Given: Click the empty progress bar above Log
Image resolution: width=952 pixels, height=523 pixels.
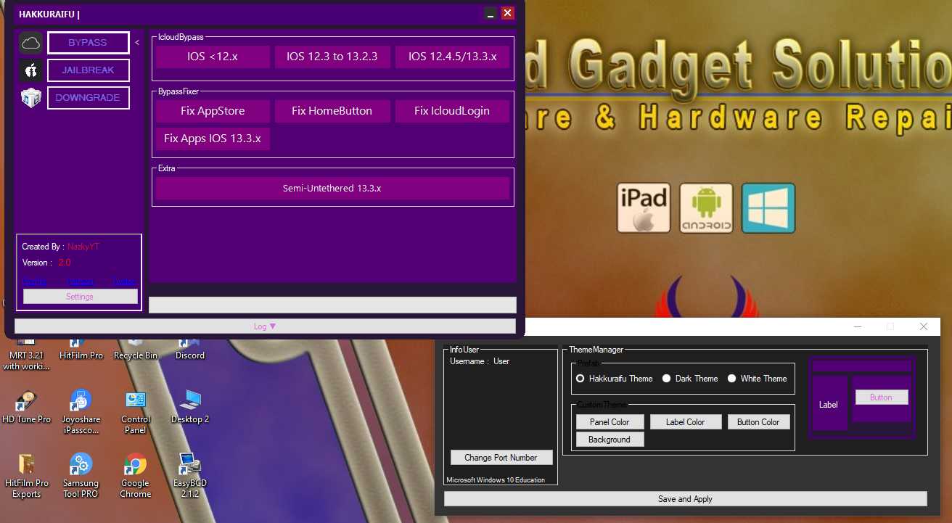Looking at the screenshot, I should [332, 305].
